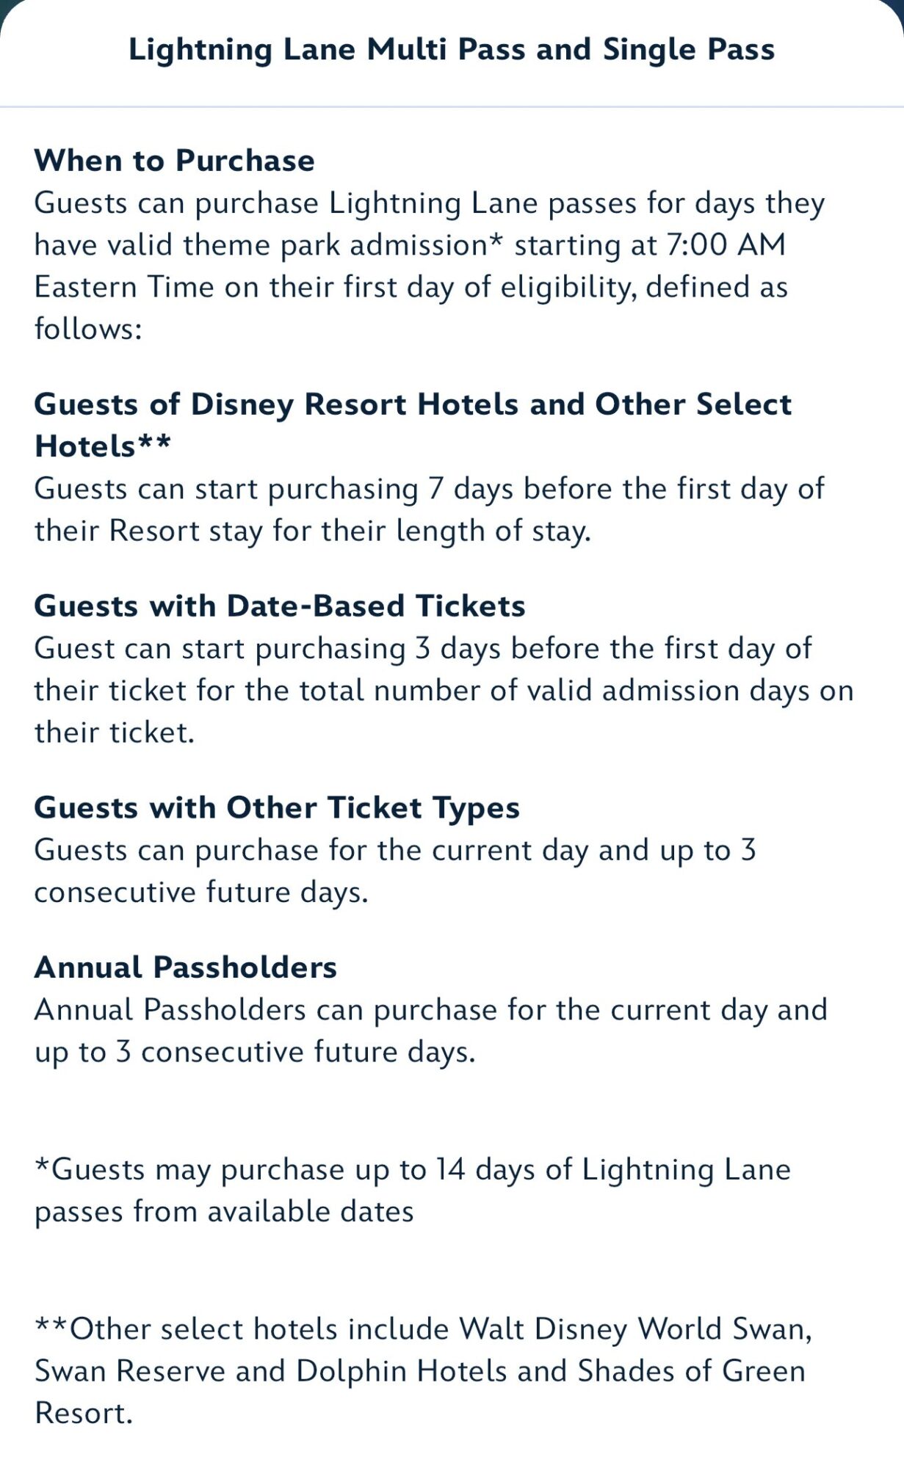Screen dimensions: 904x1468
Task: Click the double asterisk after Hotels heading
Action: click(x=154, y=444)
